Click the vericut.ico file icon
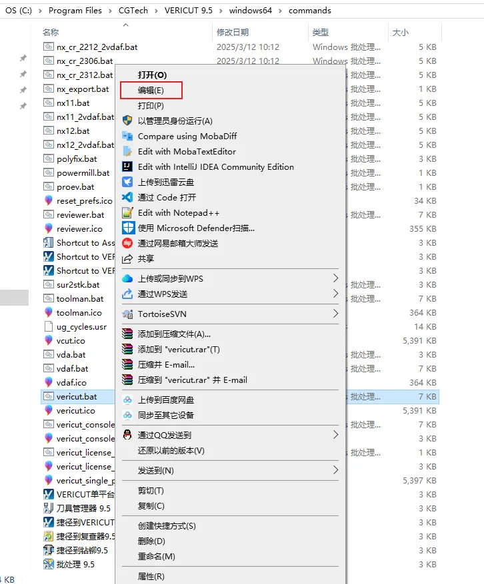The image size is (484, 584). 49,410
